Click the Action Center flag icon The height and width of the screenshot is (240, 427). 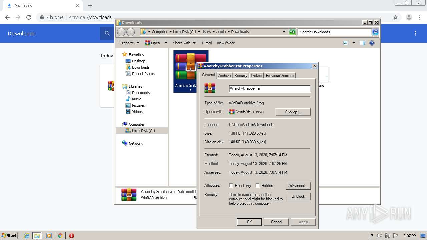(x=395, y=236)
